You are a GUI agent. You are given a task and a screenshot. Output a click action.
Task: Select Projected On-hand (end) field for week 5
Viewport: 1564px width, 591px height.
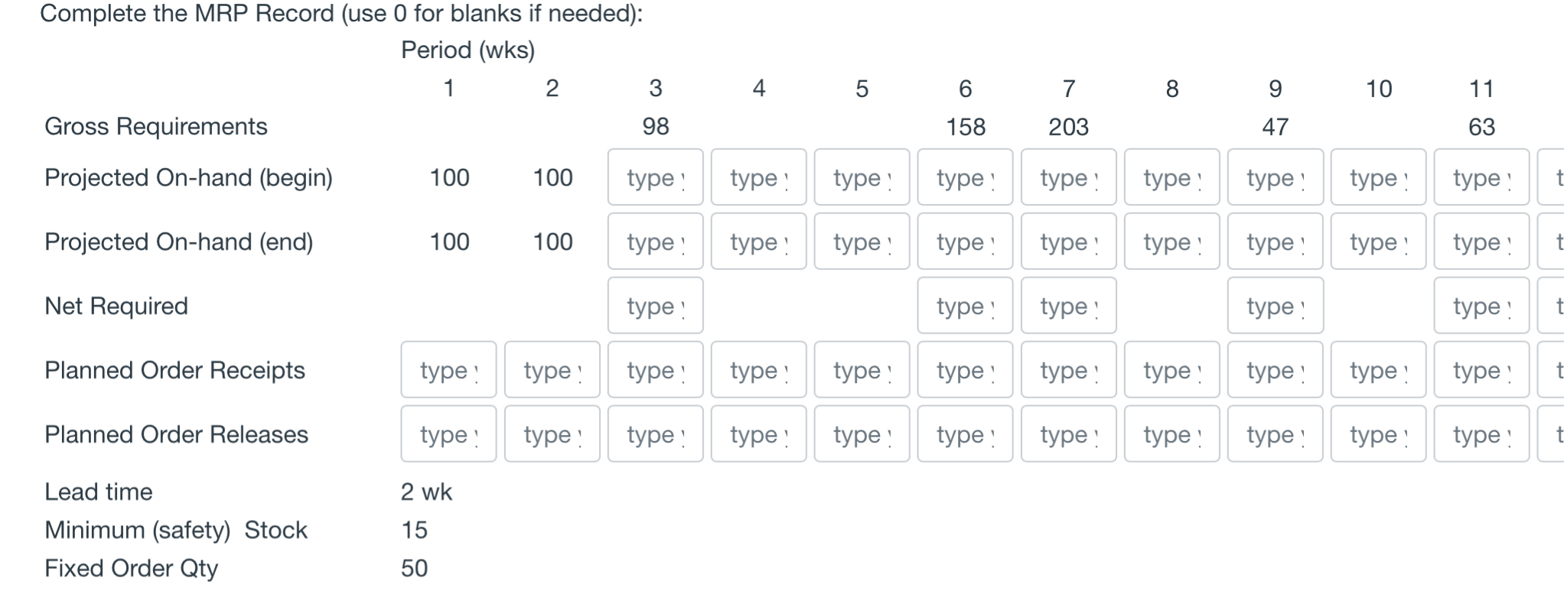pyautogui.click(x=862, y=242)
